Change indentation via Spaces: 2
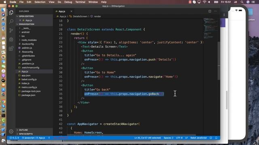This screenshot has height=145, width=259. pos(168,138)
